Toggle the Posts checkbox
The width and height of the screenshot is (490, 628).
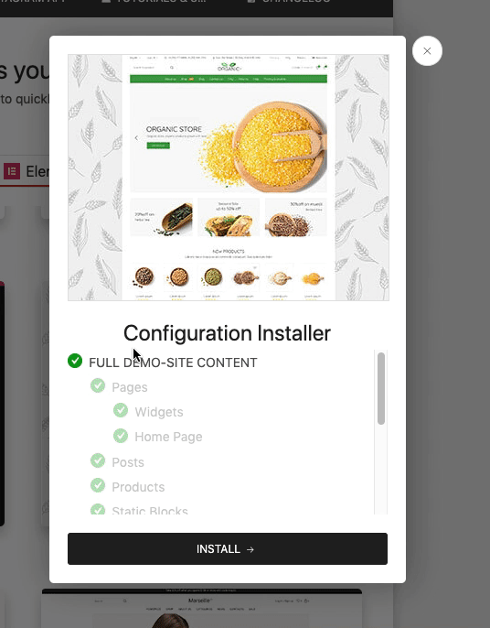point(98,460)
